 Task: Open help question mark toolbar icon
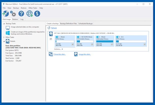(x=21, y=14)
